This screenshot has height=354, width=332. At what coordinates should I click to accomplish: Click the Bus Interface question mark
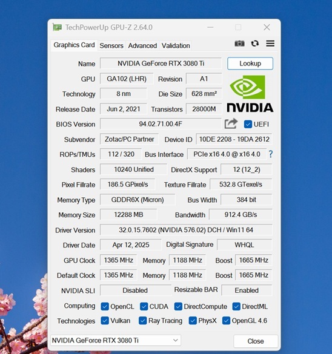click(x=271, y=154)
